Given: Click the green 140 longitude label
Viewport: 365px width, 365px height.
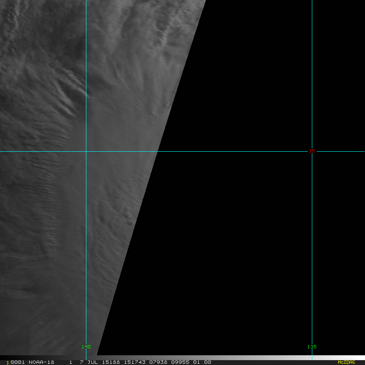Looking at the screenshot, I should [86, 347].
